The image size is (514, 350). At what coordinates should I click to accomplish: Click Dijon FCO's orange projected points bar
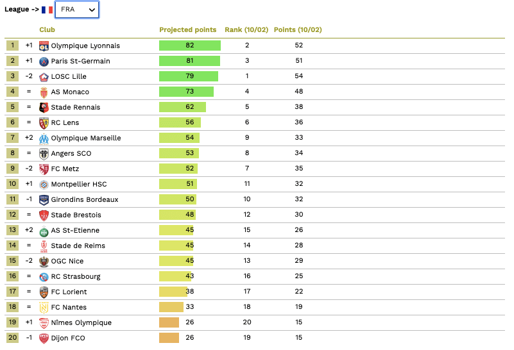169,338
